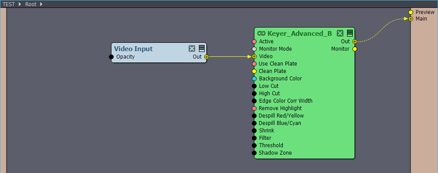Open the Root breadcrumb item
This screenshot has width=438, height=173.
pyautogui.click(x=31, y=4)
